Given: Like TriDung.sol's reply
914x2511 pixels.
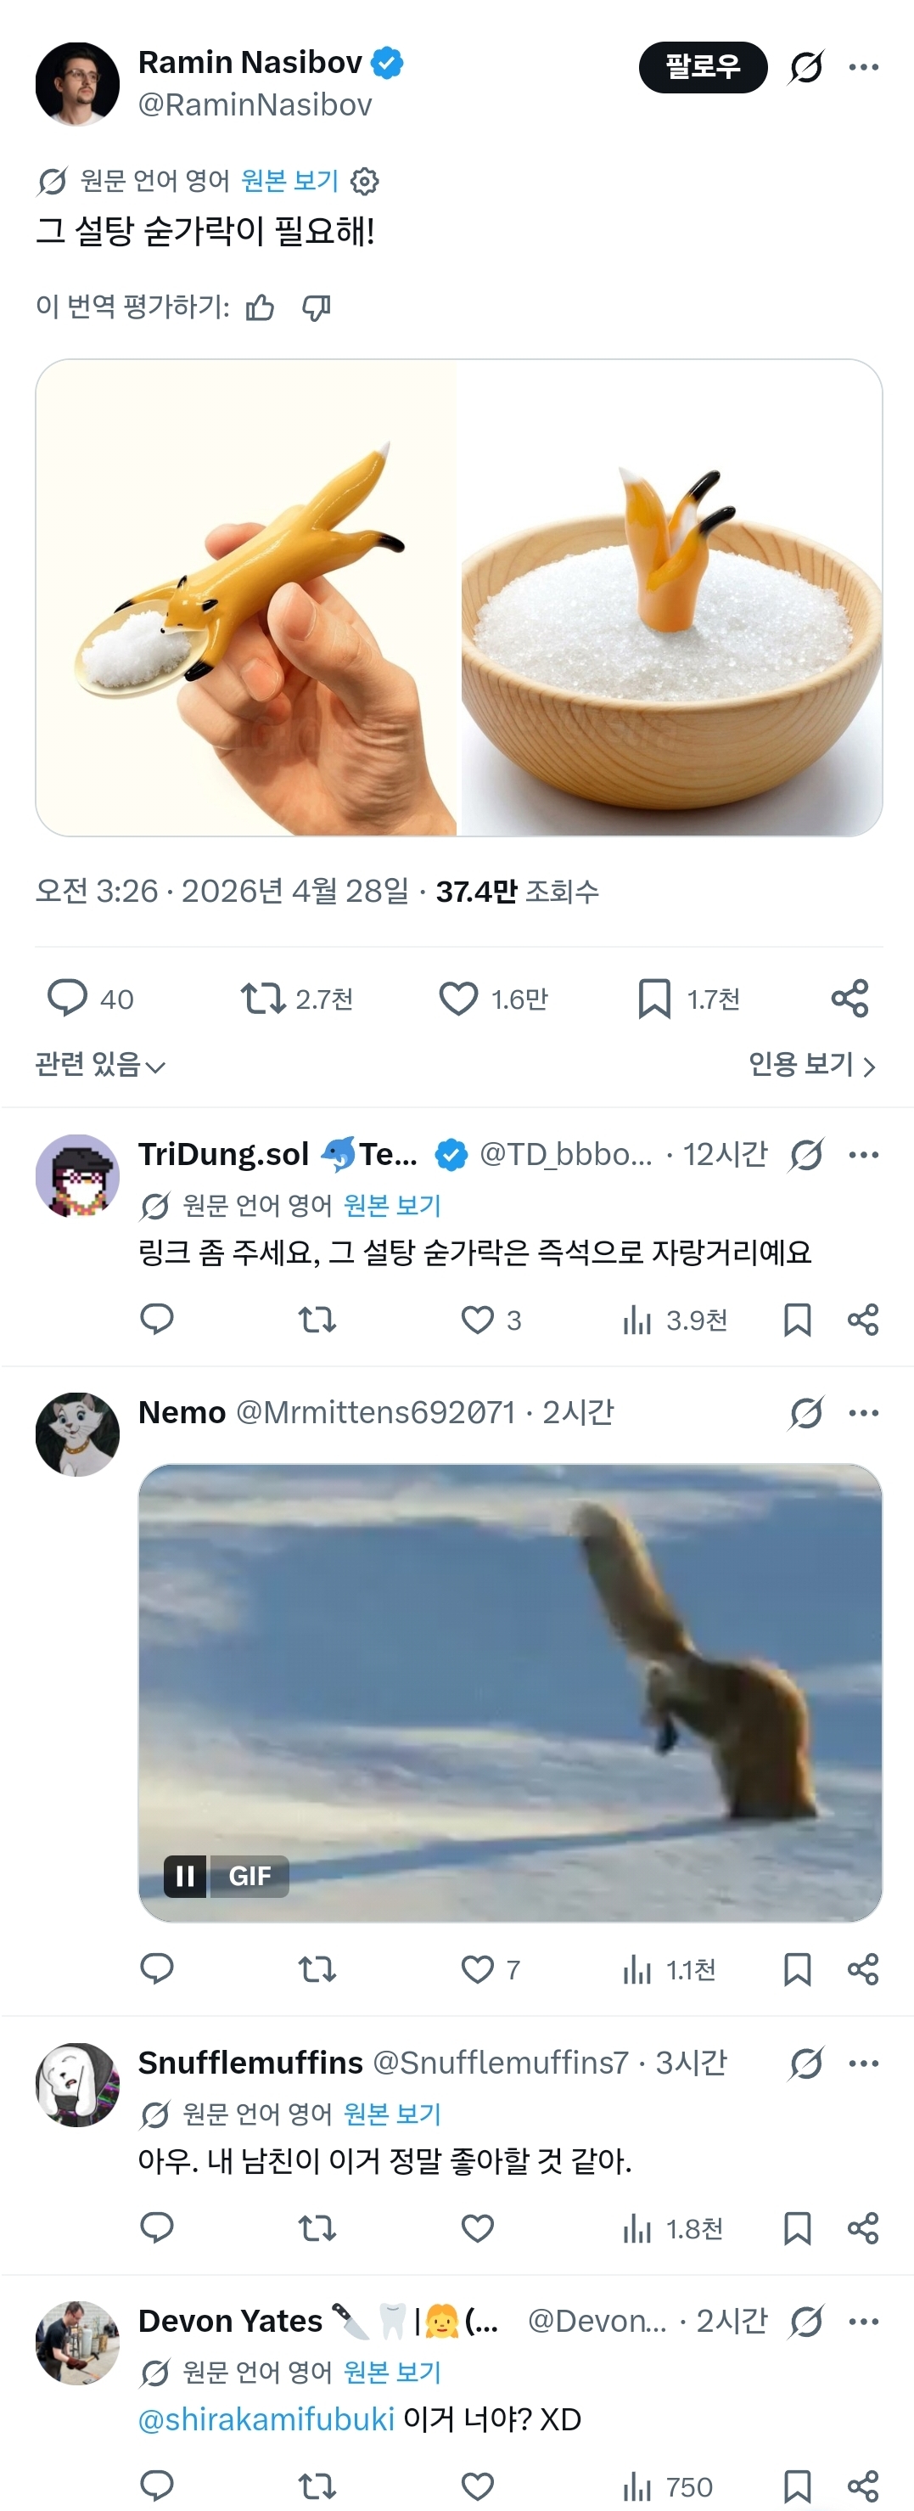Looking at the screenshot, I should 476,1320.
